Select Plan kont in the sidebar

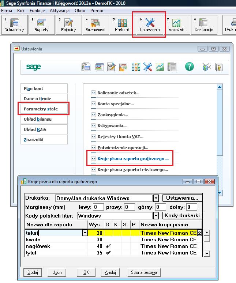(x=44, y=88)
